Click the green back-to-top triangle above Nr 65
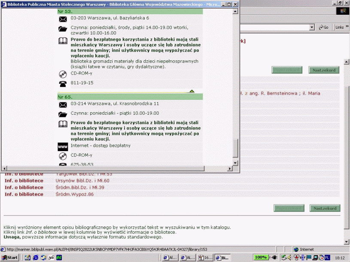This screenshot has height=262, width=350. (192, 91)
